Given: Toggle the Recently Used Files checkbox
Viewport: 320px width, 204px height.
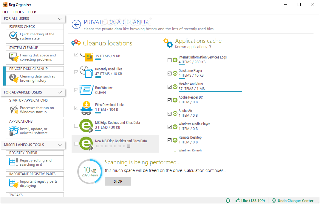Looking at the screenshot, I should coord(76,72).
